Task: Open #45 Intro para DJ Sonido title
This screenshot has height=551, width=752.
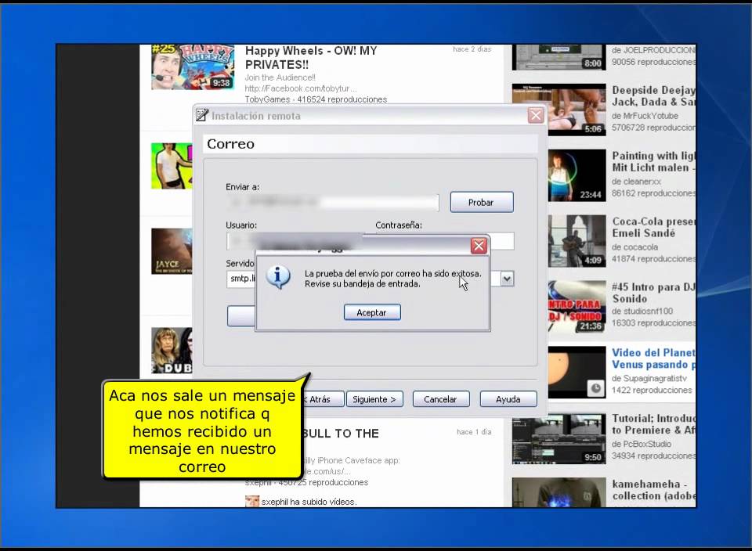Action: click(653, 293)
